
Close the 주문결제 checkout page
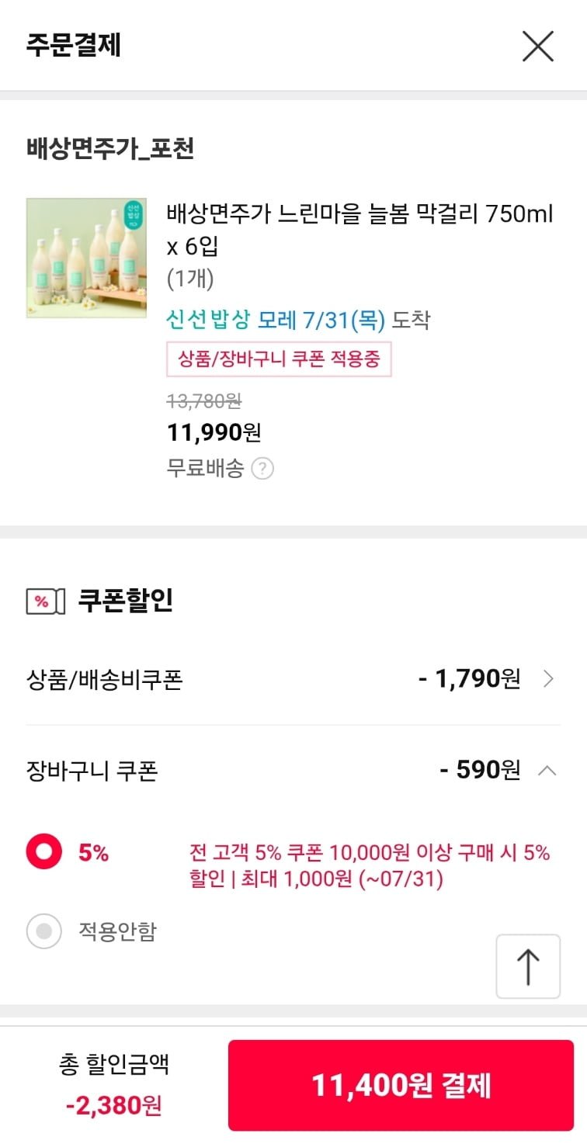(537, 46)
